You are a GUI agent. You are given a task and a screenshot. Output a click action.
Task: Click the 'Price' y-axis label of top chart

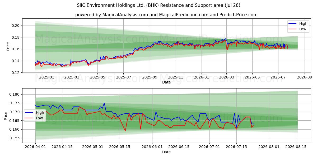[x=8, y=46]
